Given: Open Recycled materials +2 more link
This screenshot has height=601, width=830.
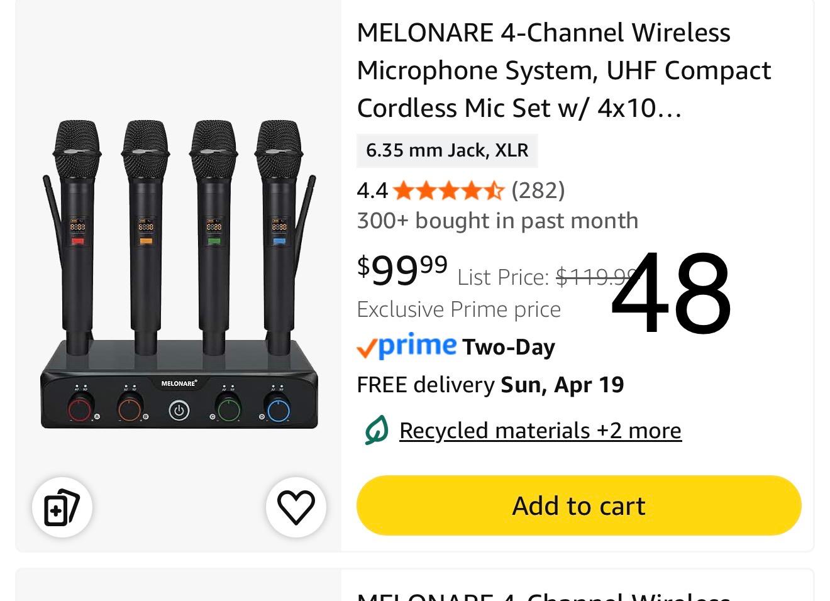Looking at the screenshot, I should click(x=540, y=431).
